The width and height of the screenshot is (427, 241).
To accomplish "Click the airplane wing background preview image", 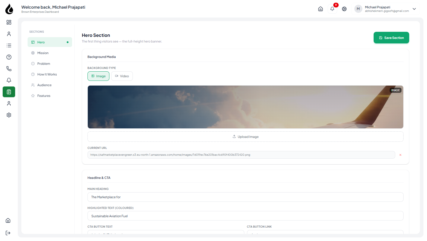I will click(246, 107).
